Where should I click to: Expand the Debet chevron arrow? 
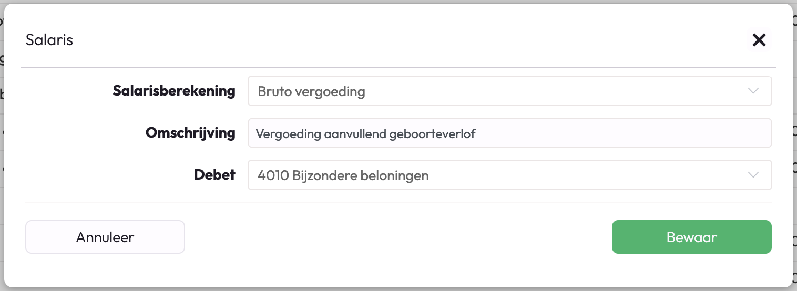[x=753, y=175]
